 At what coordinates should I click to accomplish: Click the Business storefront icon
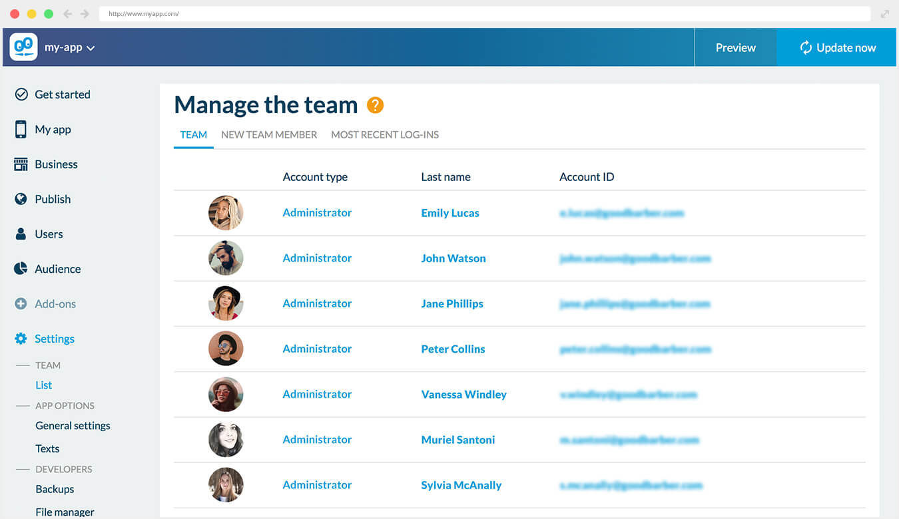coord(21,164)
